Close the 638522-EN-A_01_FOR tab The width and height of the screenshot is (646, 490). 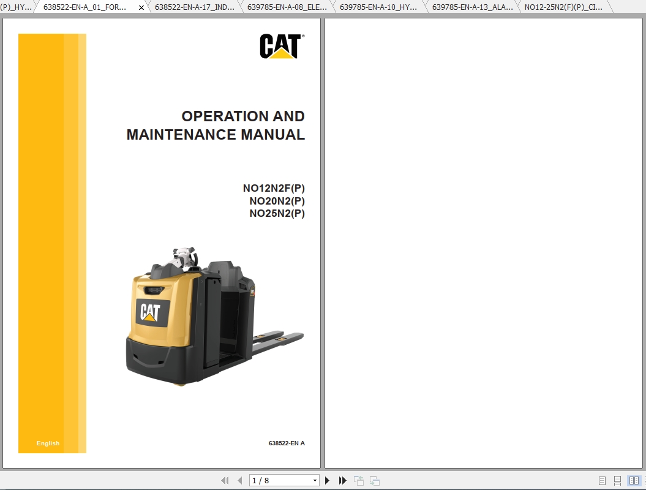pos(140,7)
